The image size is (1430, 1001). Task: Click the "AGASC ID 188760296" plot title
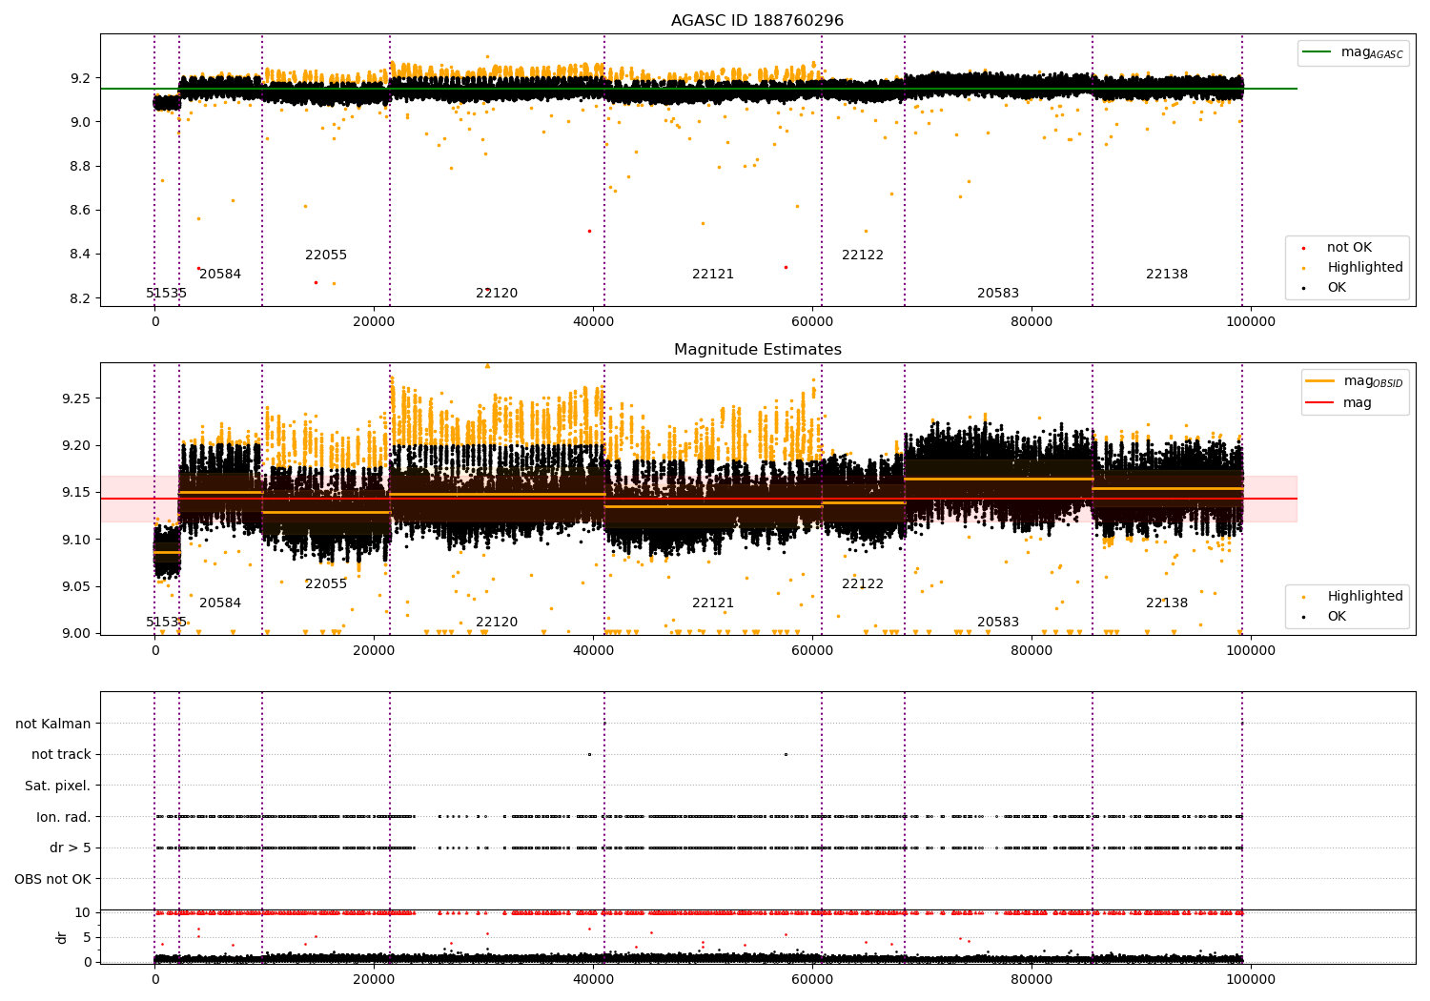(757, 21)
